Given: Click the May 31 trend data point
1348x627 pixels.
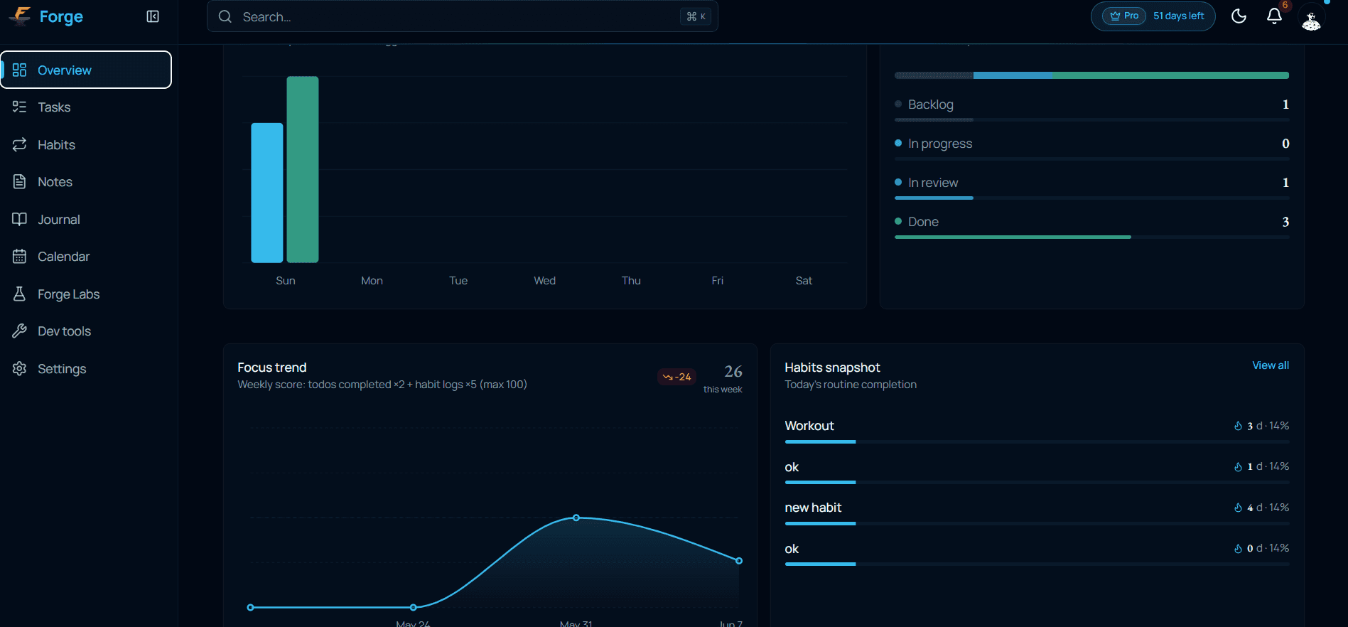Looking at the screenshot, I should click(576, 518).
